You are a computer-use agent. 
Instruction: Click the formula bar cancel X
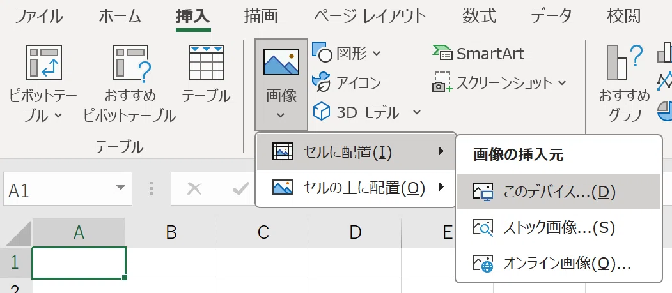coord(194,189)
